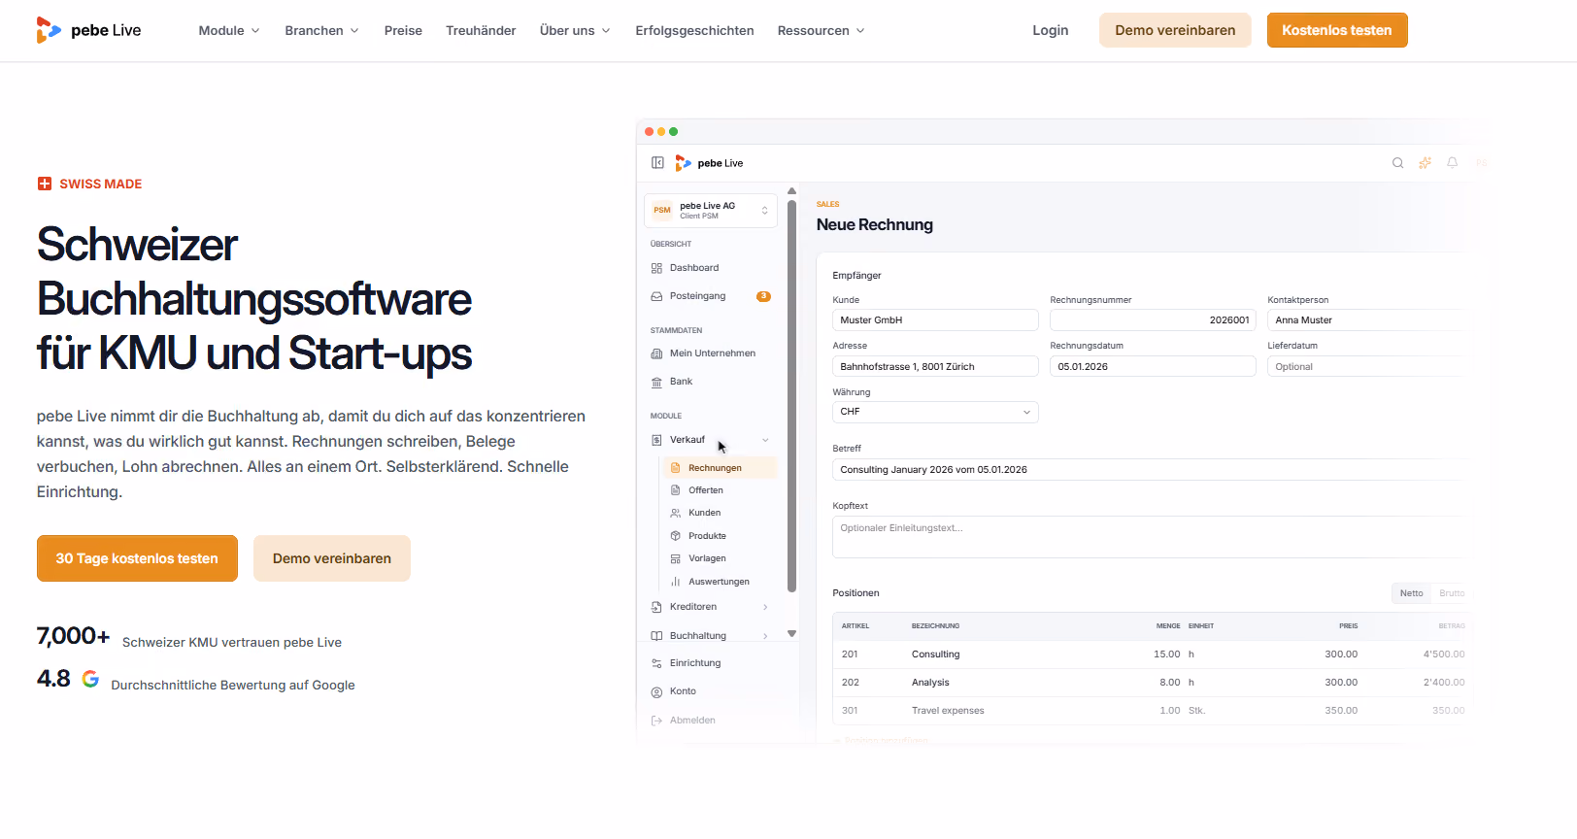Click the Consulting cell in positions table
Viewport: 1577px width, 839px height.
point(935,654)
